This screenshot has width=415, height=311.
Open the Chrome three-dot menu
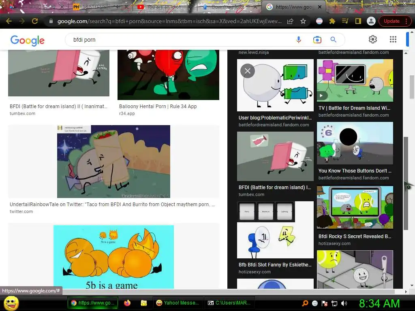[x=406, y=21]
